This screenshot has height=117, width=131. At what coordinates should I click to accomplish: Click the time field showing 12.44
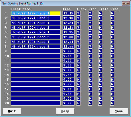(x=68, y=47)
